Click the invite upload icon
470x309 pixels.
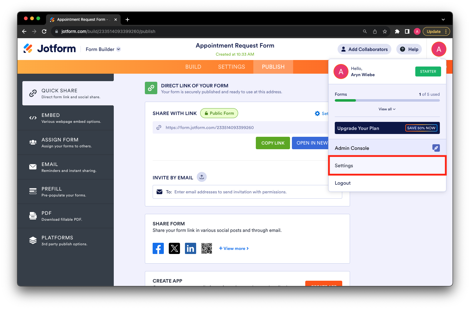[x=202, y=177]
